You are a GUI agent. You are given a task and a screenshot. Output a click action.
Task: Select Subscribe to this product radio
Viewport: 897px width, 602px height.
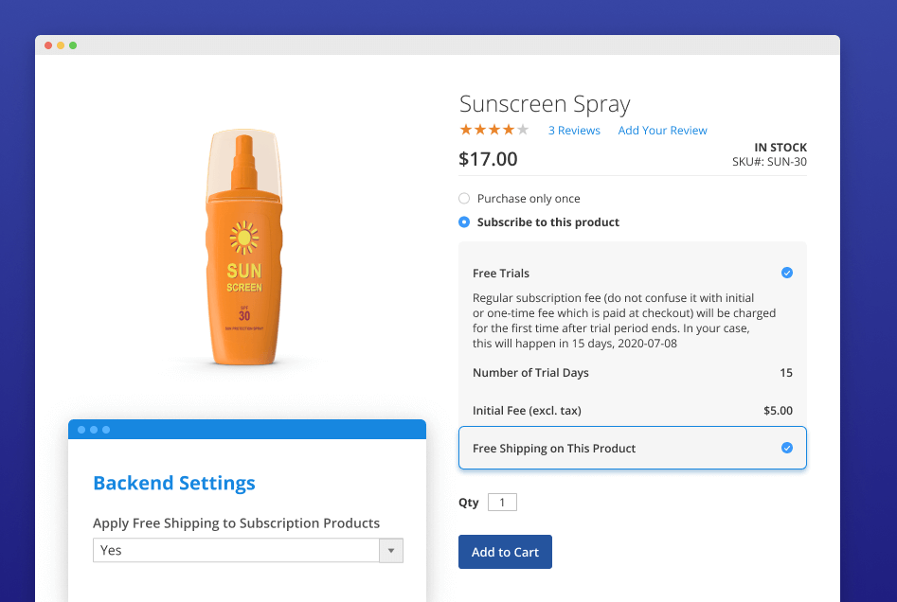pos(464,222)
